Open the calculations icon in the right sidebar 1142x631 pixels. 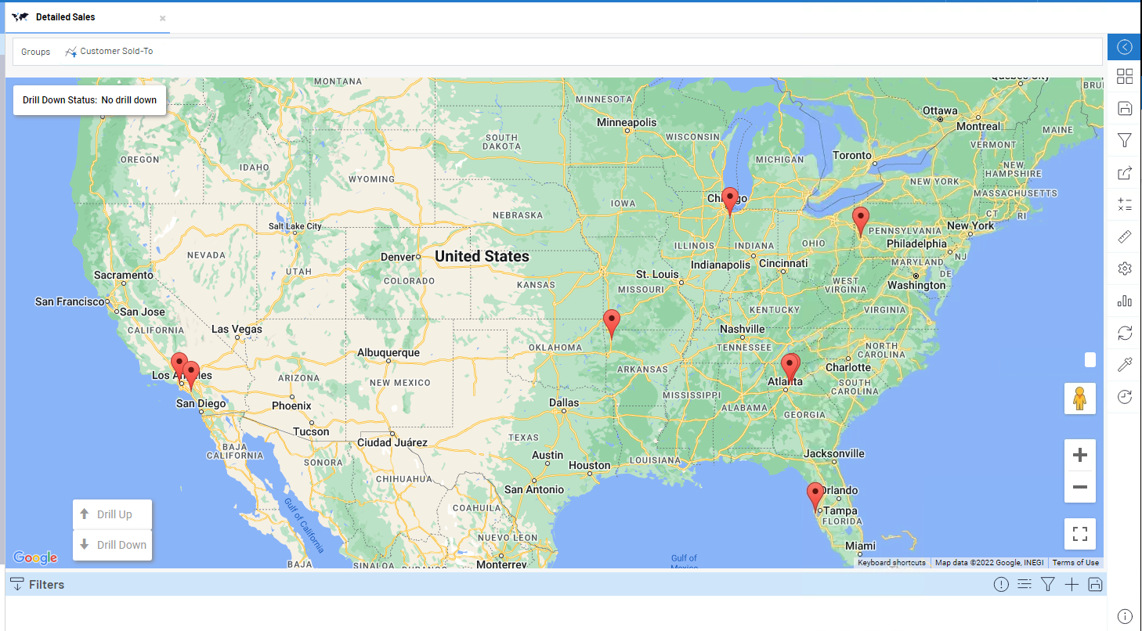1124,204
